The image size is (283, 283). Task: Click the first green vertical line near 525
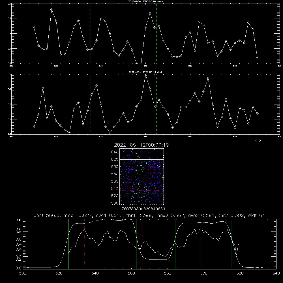click(x=68, y=244)
